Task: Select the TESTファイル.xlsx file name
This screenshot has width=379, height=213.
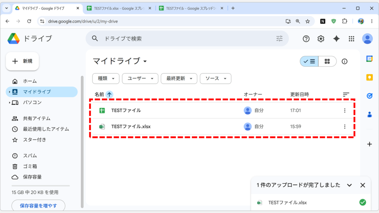Action: point(131,126)
